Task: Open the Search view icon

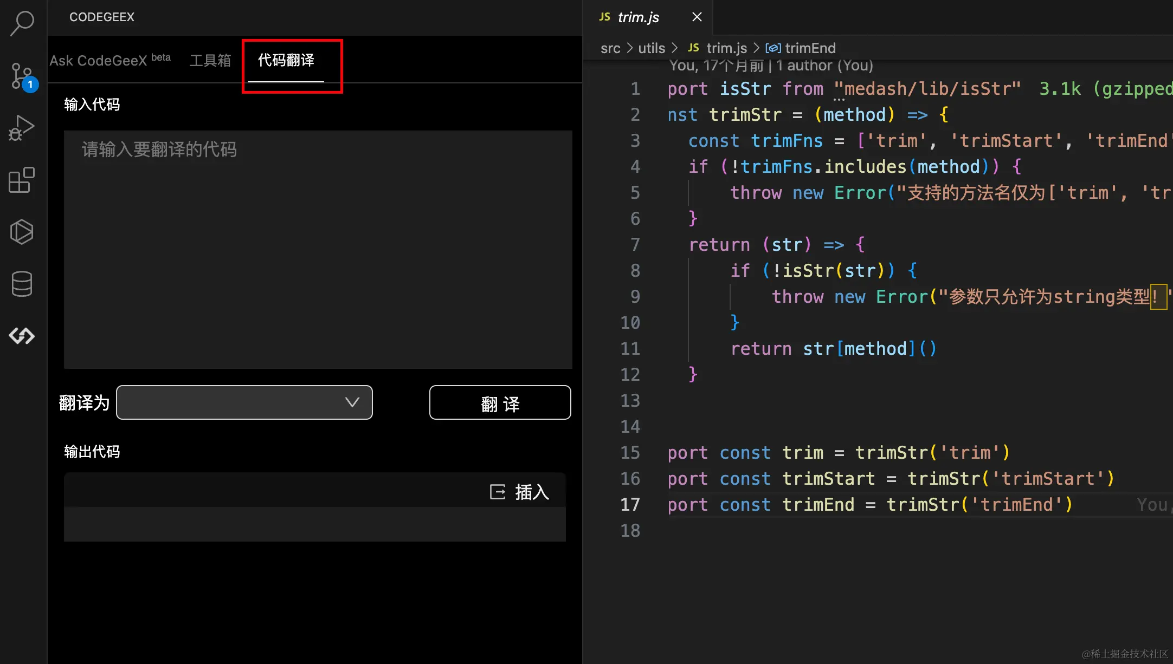Action: 22,23
